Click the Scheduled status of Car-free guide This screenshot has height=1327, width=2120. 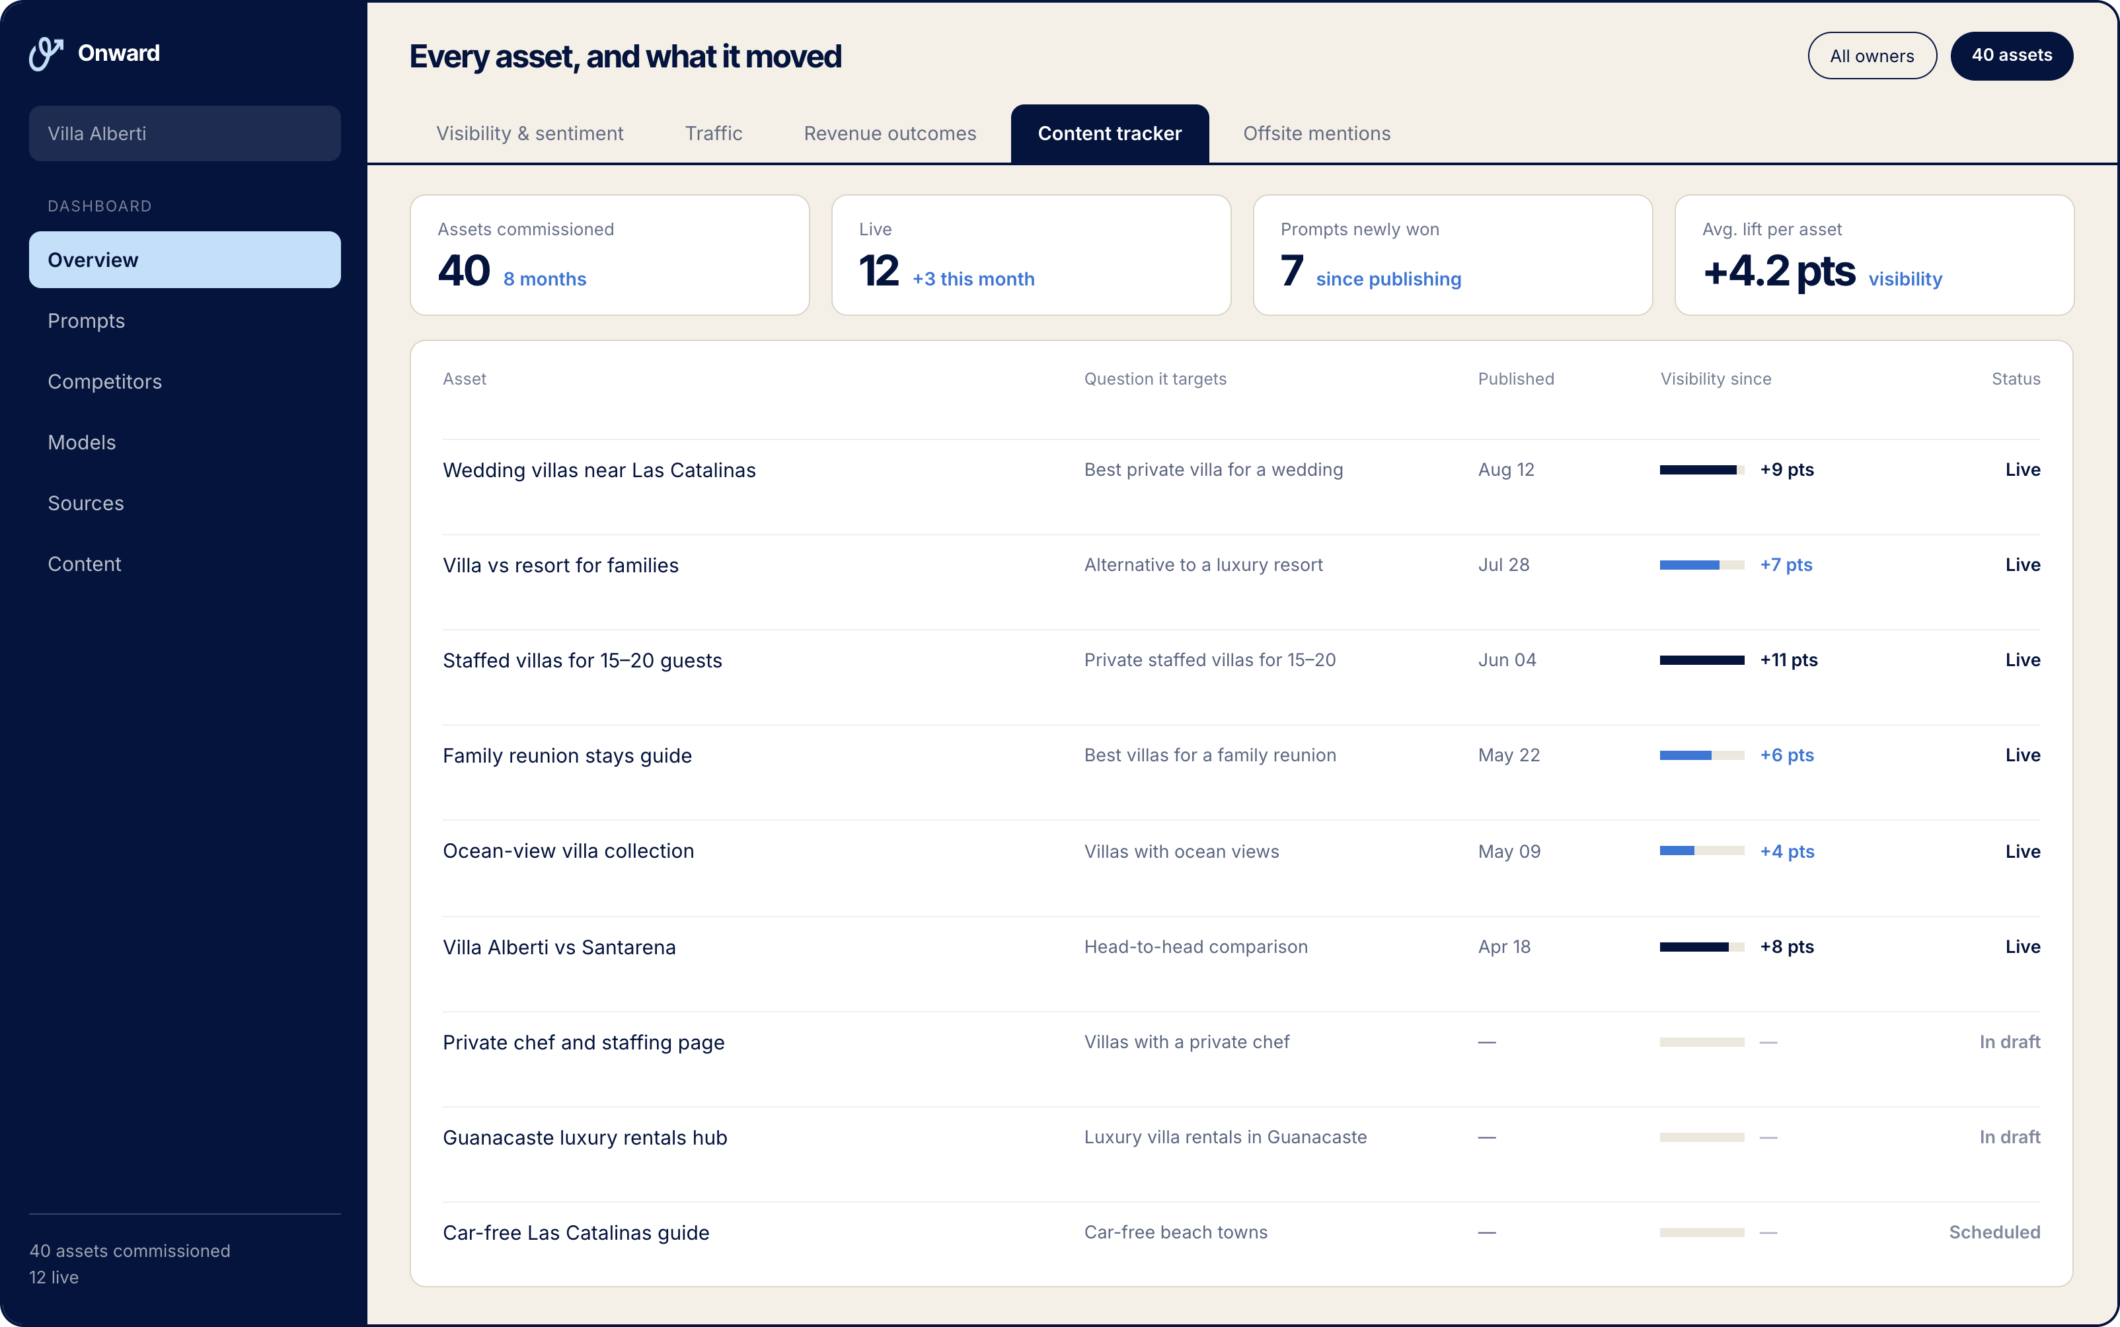pyautogui.click(x=1994, y=1233)
